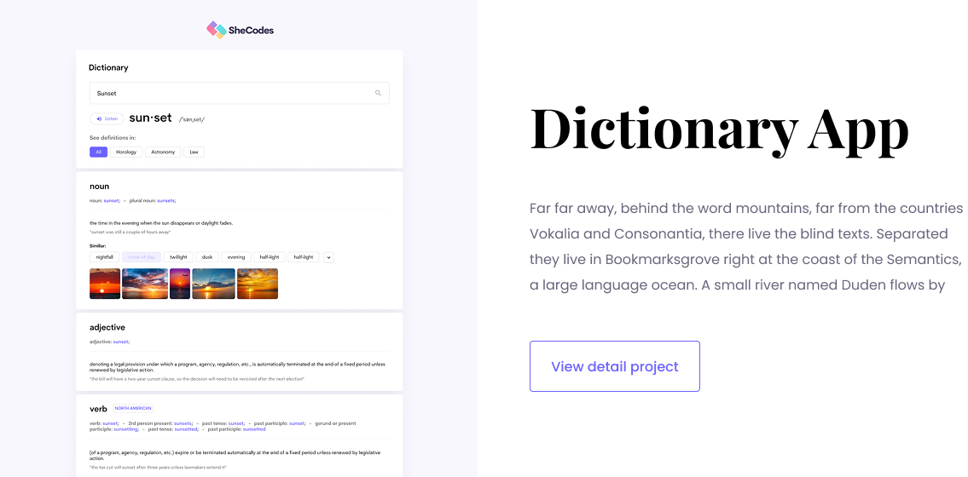968x477 pixels.
Task: Select the nightfall similar word chip
Action: [104, 257]
